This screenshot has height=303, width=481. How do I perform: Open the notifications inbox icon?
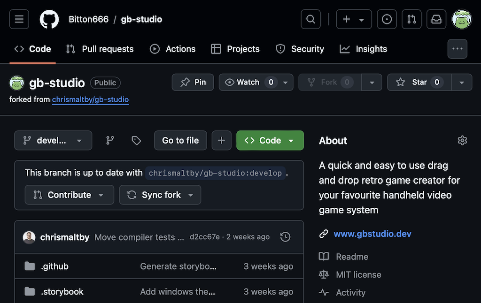436,19
